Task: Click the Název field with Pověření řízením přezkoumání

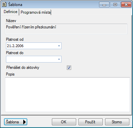Action: pyautogui.click(x=66, y=29)
